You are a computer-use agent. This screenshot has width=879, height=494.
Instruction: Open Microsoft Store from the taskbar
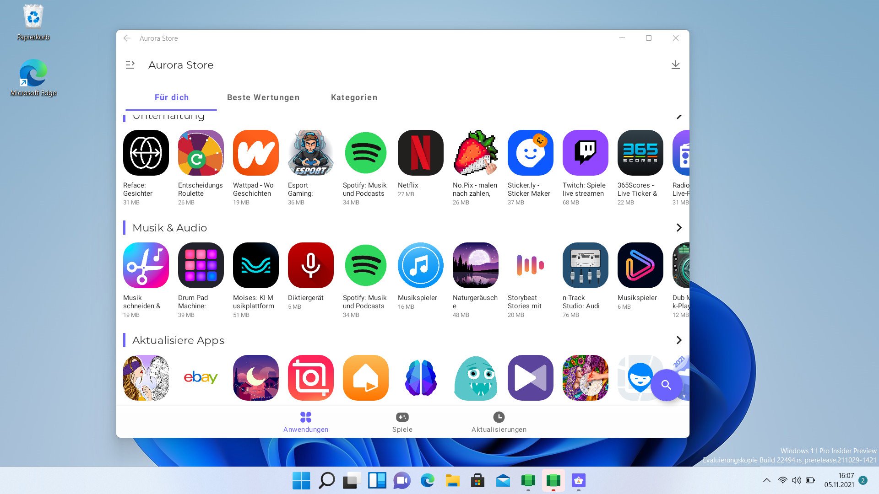pyautogui.click(x=477, y=481)
